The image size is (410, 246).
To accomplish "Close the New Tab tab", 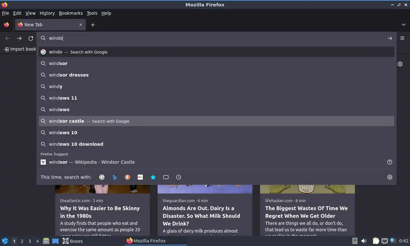I will [x=81, y=25].
